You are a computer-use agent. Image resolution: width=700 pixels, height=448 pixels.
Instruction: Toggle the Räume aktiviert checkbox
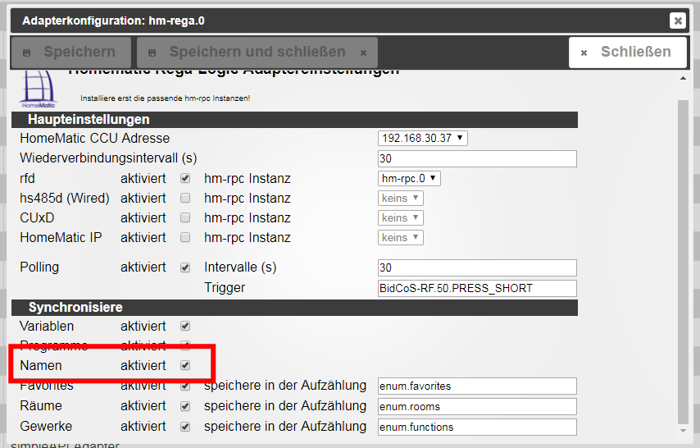pos(185,406)
